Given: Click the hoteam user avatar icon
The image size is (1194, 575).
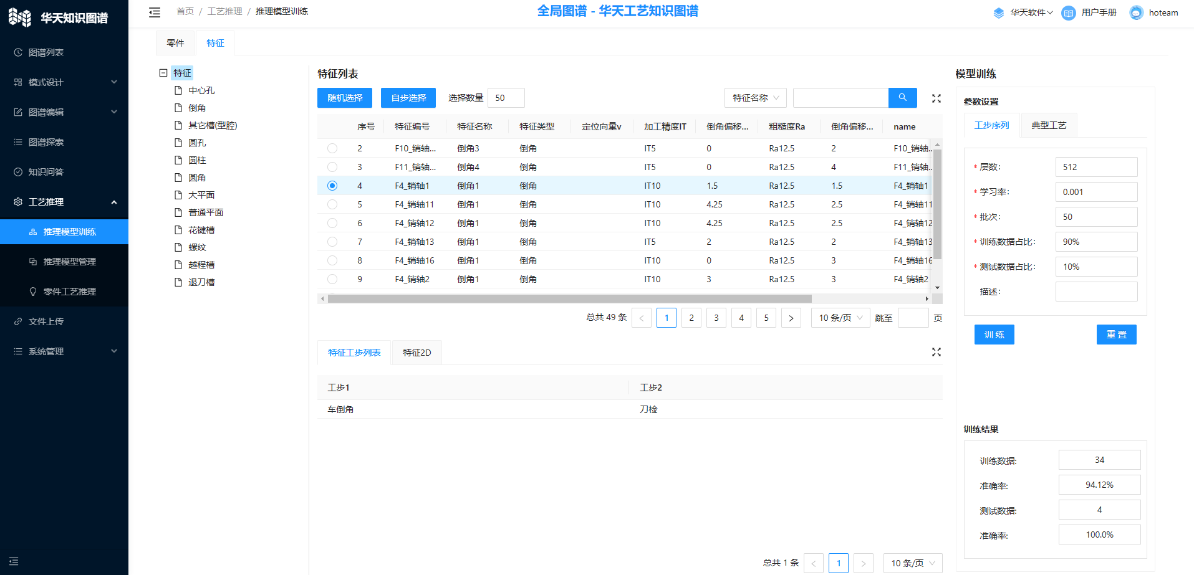Looking at the screenshot, I should (1136, 12).
